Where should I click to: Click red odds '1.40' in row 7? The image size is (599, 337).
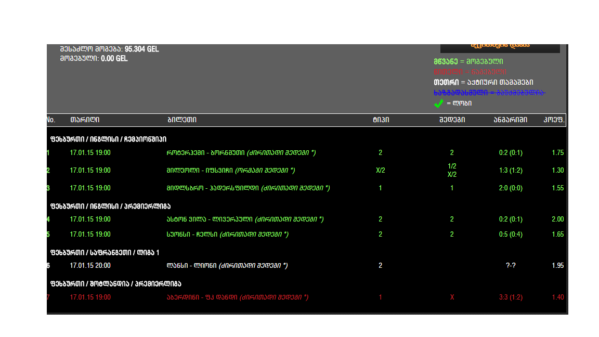pyautogui.click(x=558, y=297)
